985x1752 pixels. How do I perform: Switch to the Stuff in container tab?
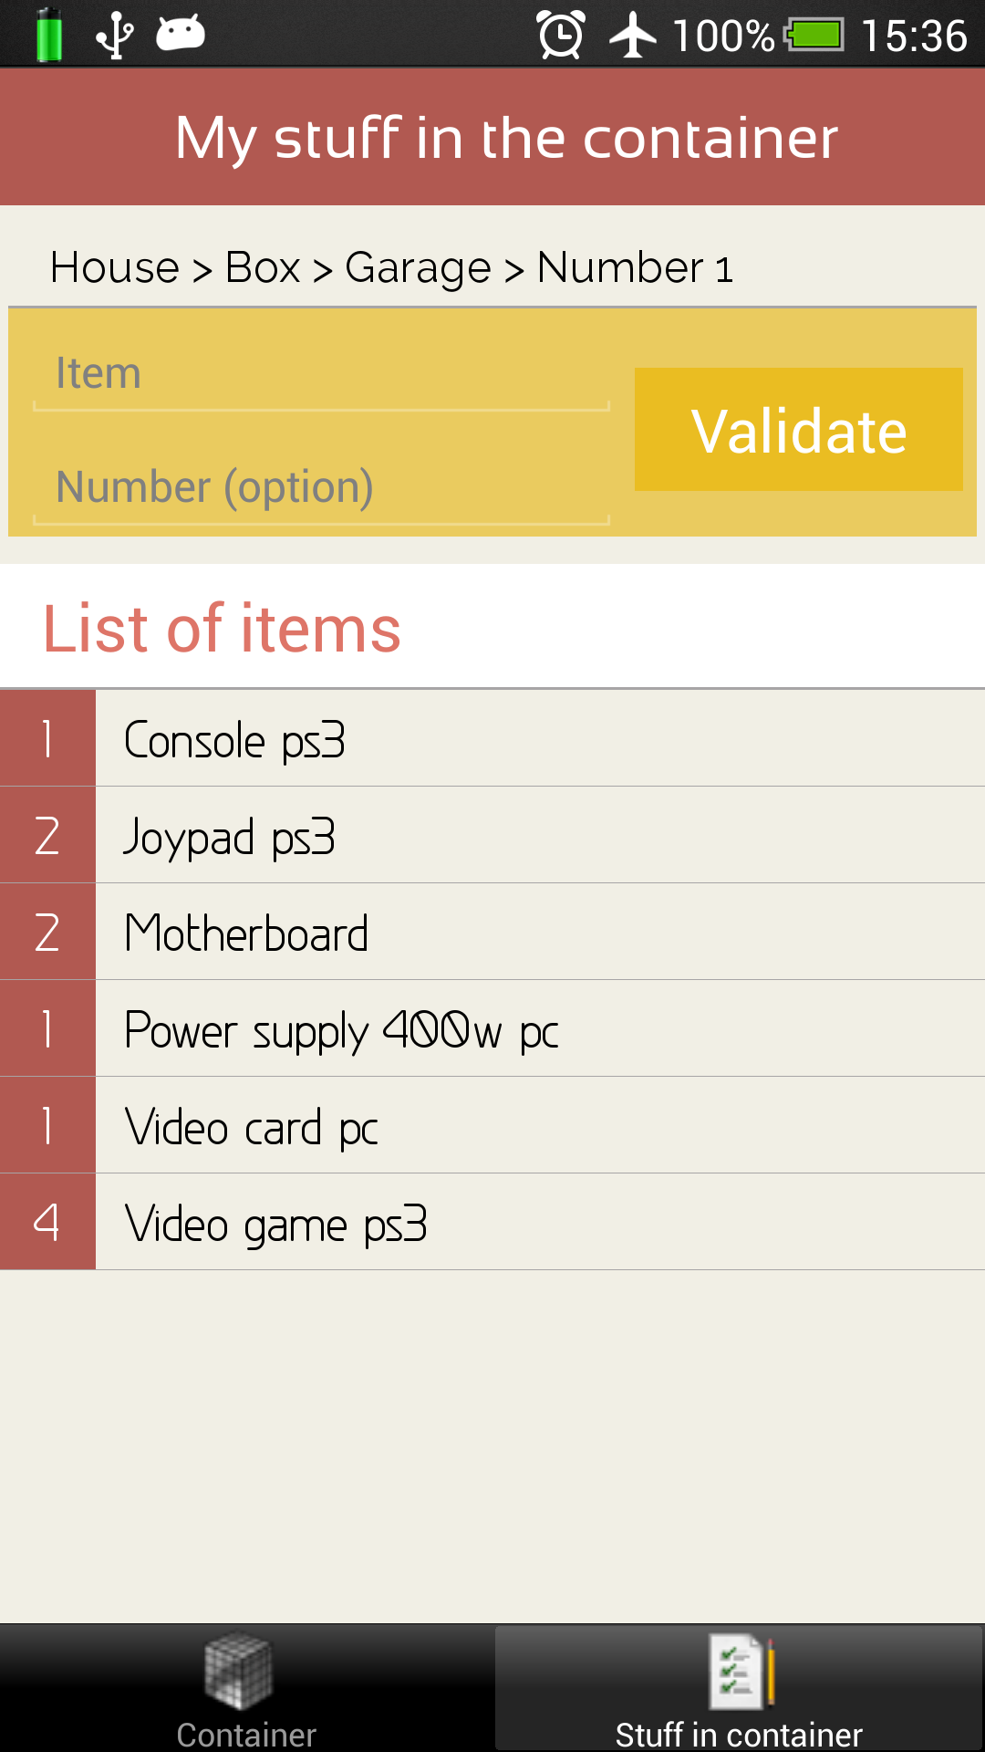(x=739, y=1688)
